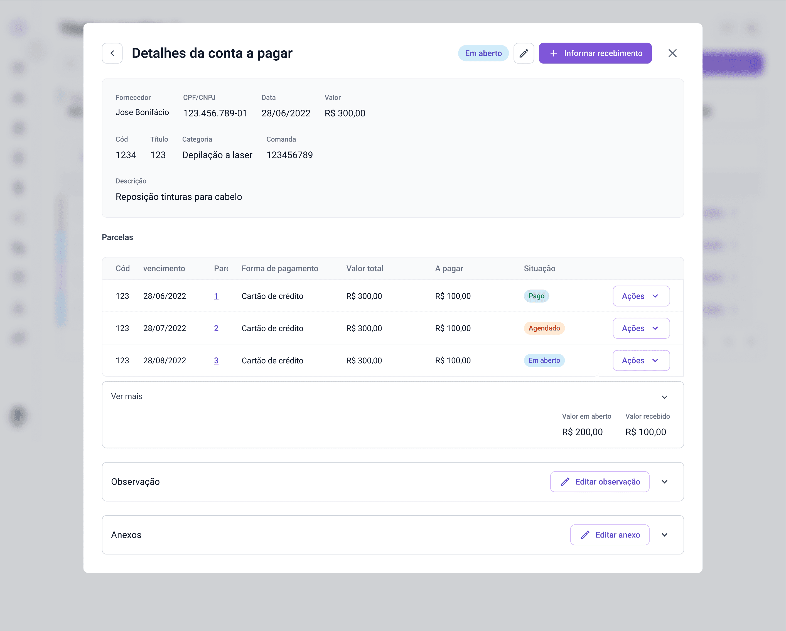Select Data value 28/06/2022 in summary
This screenshot has width=786, height=631.
286,113
